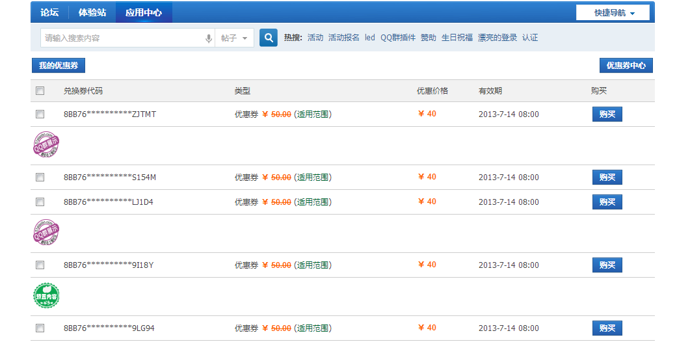Open the 优惠券中心 button
The image size is (690, 344).
pos(626,66)
